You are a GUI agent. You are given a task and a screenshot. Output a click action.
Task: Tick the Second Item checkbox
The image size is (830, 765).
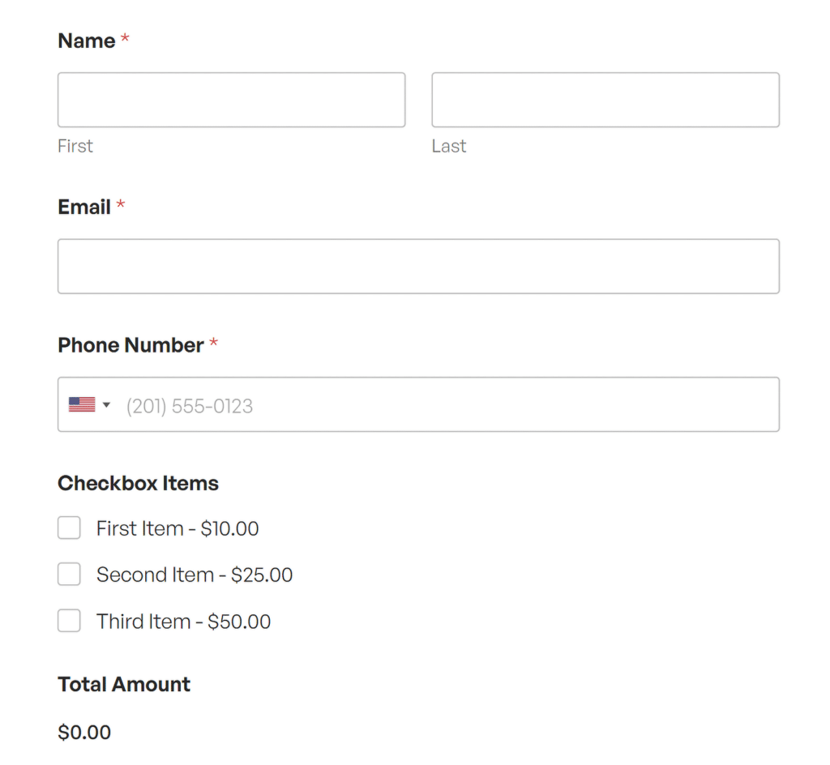click(x=69, y=575)
